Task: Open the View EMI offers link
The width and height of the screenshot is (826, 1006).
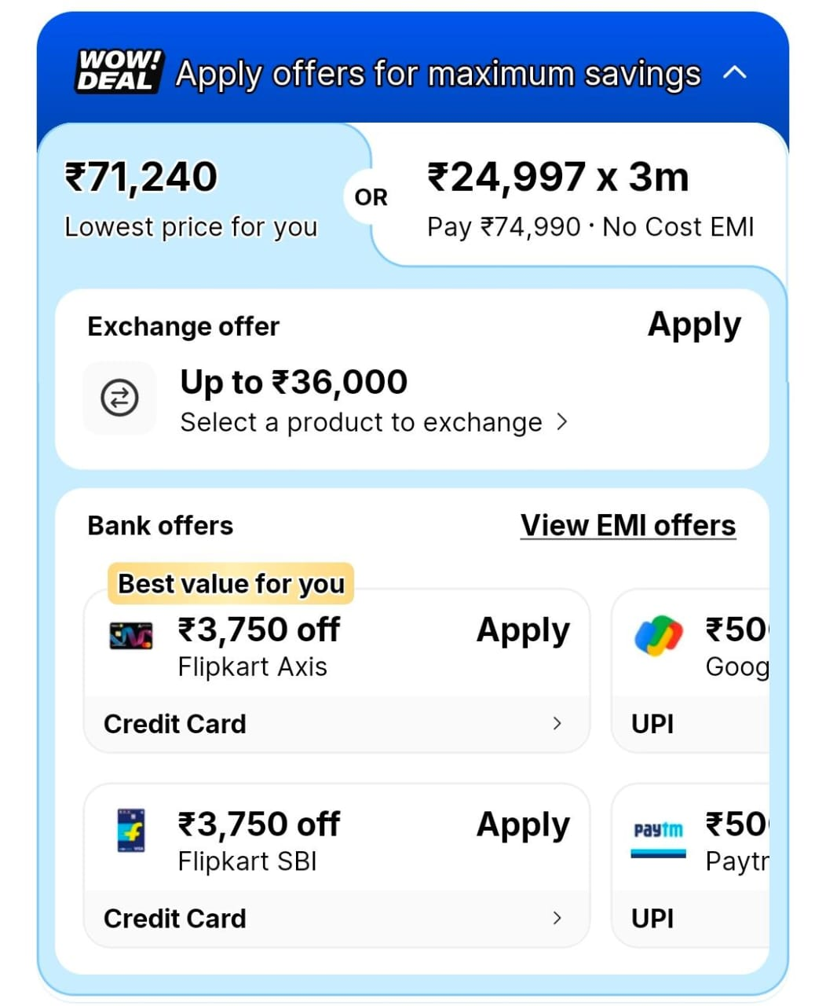Action: tap(628, 526)
